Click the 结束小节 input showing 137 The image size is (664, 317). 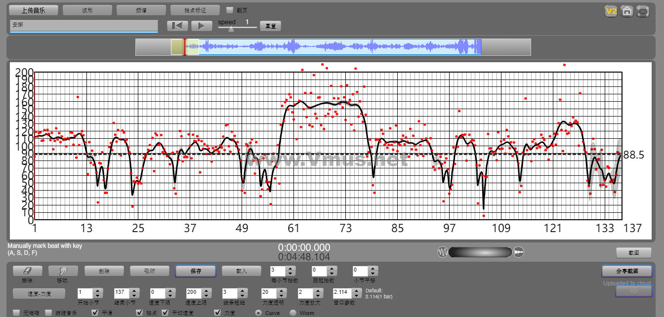[122, 292]
